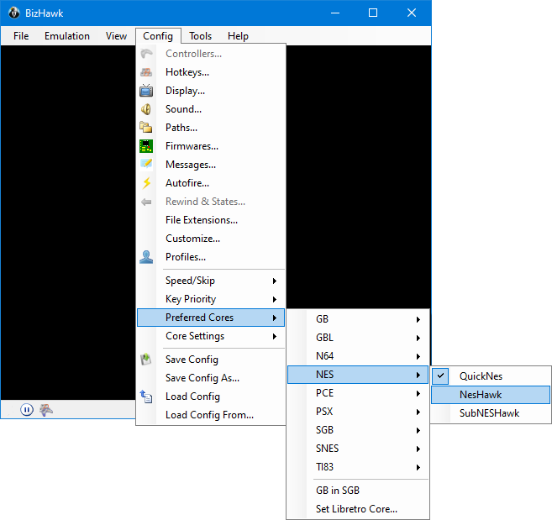Screen dimensions: 552x520
Task: Click the Firmwares circuit board icon
Action: (x=146, y=146)
